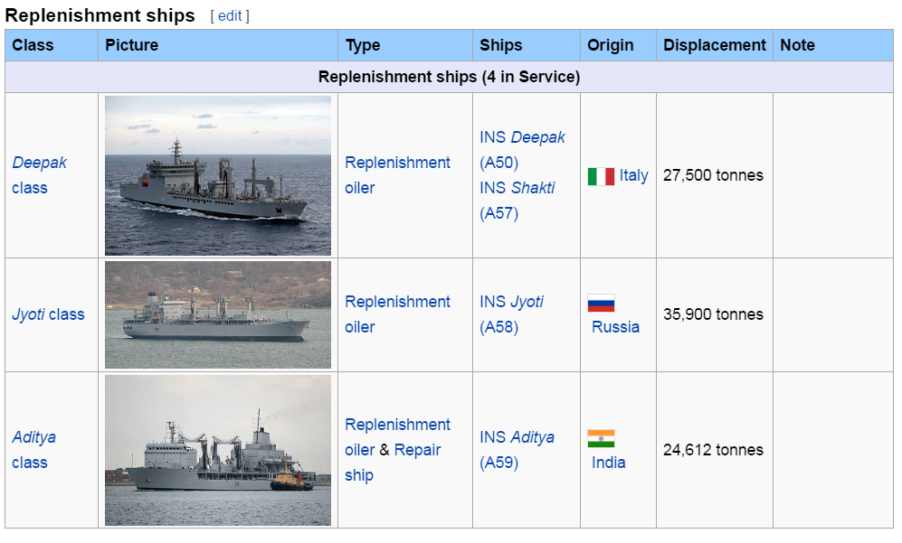Click the Italy flag icon
The image size is (902, 543).
click(601, 176)
